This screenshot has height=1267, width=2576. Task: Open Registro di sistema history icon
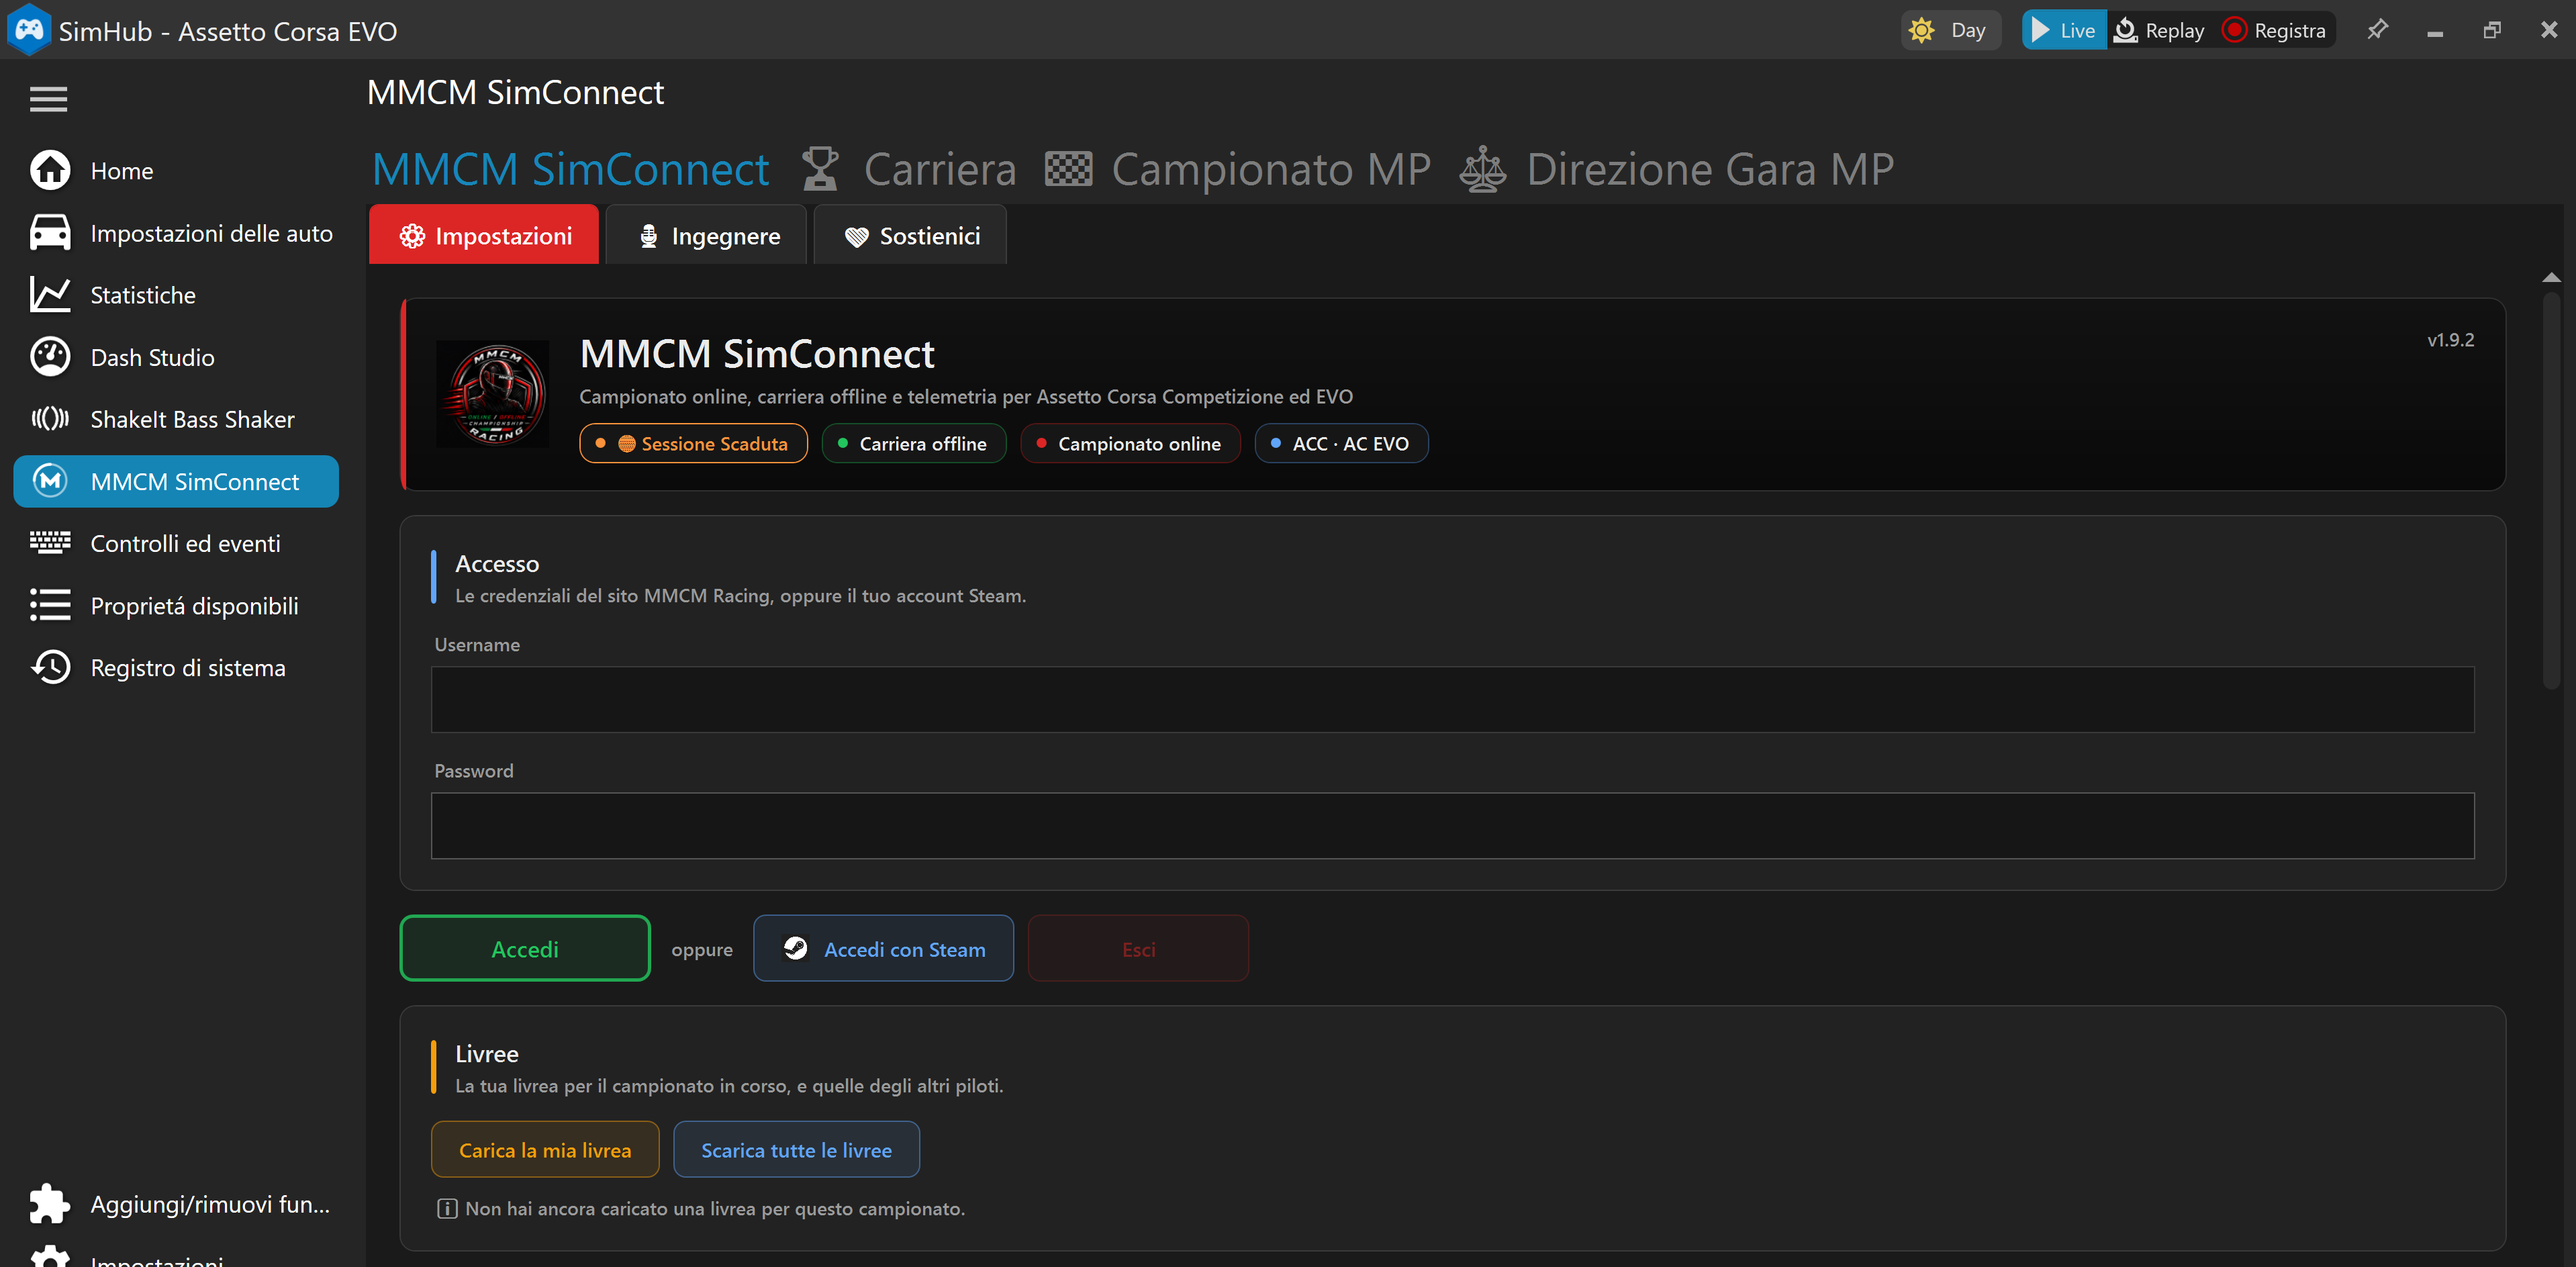tap(50, 667)
